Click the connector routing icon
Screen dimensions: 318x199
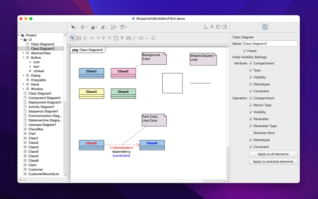[x=206, y=27]
